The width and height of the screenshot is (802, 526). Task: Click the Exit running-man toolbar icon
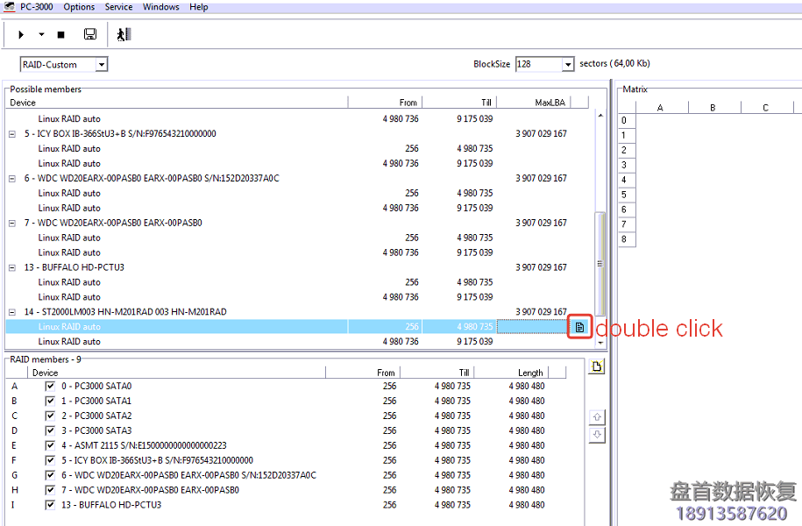pyautogui.click(x=124, y=35)
